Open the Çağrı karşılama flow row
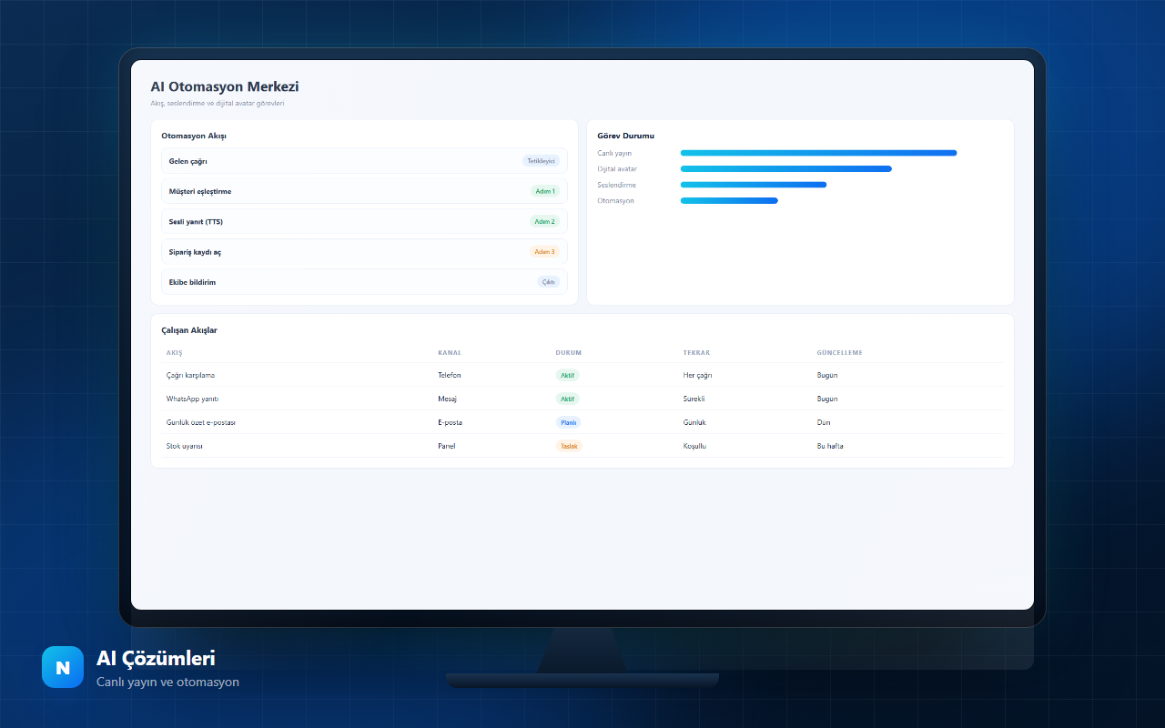 582,375
